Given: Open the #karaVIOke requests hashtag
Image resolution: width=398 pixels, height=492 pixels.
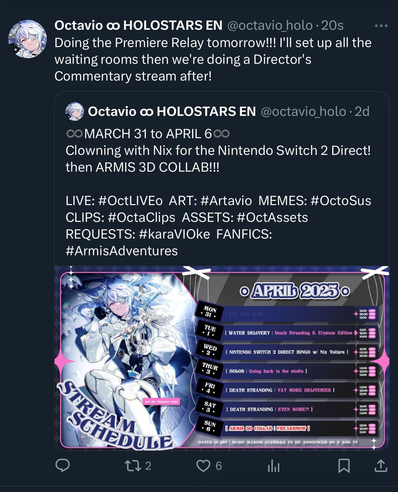Looking at the screenshot, I should pyautogui.click(x=175, y=234).
